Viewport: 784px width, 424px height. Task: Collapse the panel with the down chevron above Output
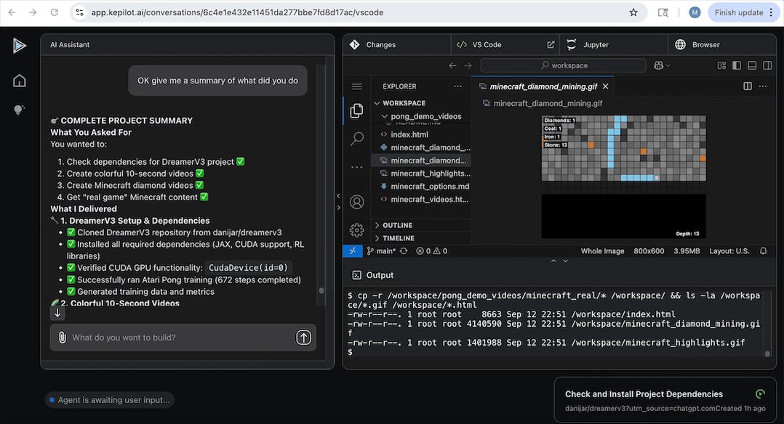[566, 261]
